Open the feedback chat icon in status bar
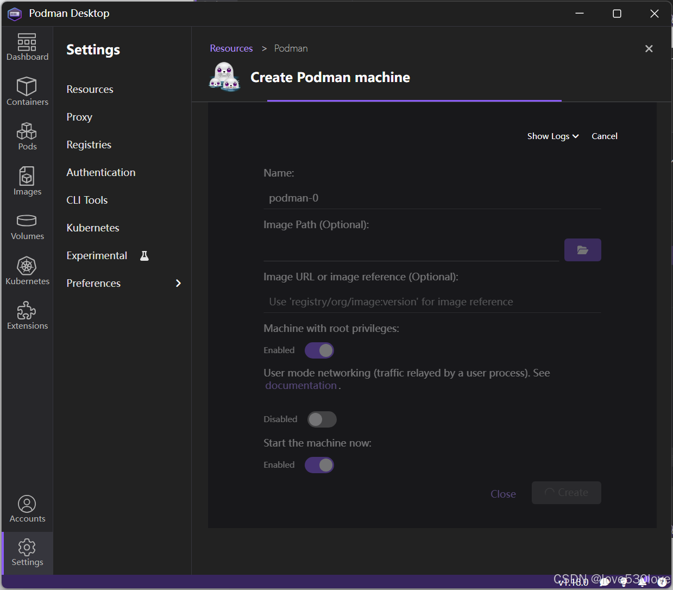 (604, 582)
